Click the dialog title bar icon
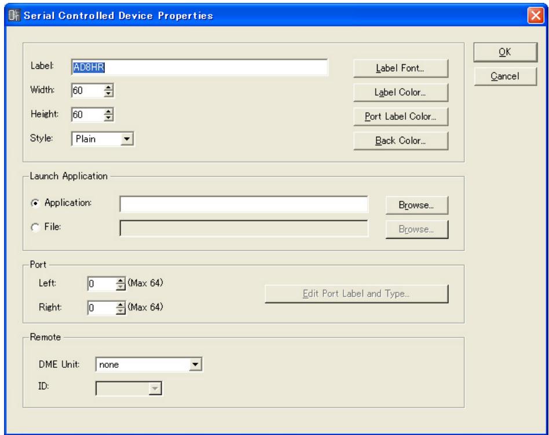 pyautogui.click(x=14, y=15)
